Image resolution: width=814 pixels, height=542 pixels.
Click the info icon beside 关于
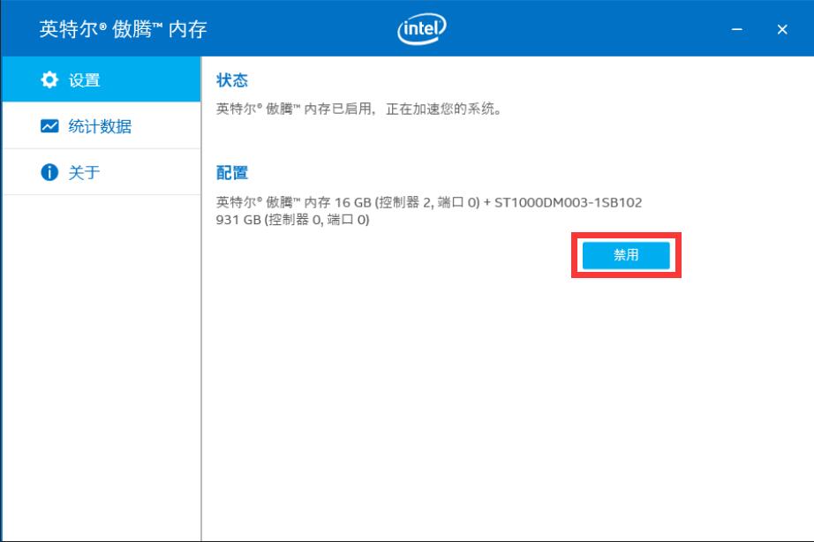click(x=49, y=172)
